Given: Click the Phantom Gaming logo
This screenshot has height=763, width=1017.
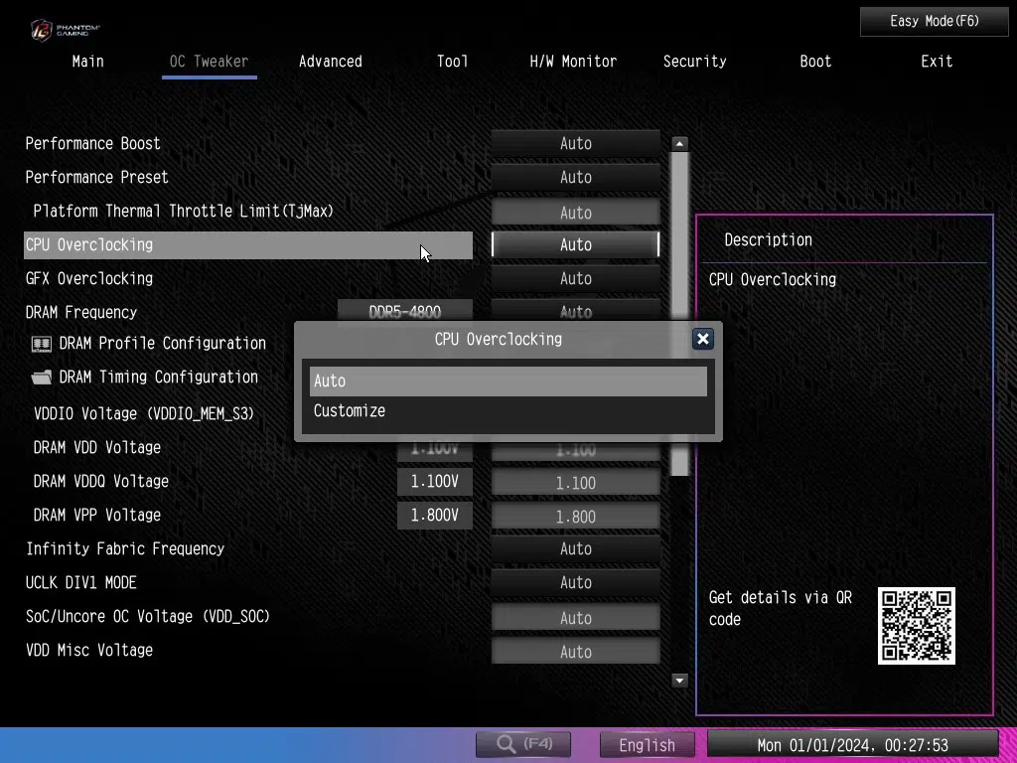Looking at the screenshot, I should pos(65,30).
